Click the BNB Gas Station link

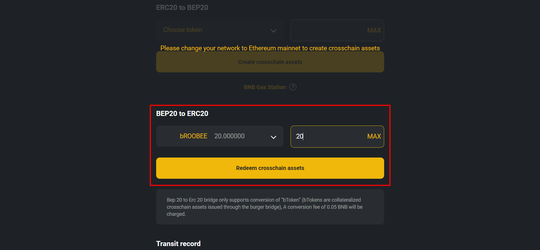(x=265, y=87)
